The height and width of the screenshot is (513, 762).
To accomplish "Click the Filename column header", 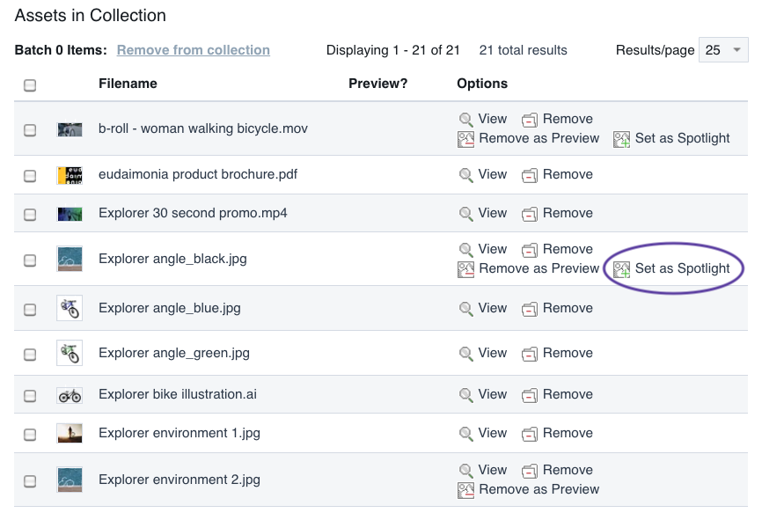I will click(x=128, y=84).
